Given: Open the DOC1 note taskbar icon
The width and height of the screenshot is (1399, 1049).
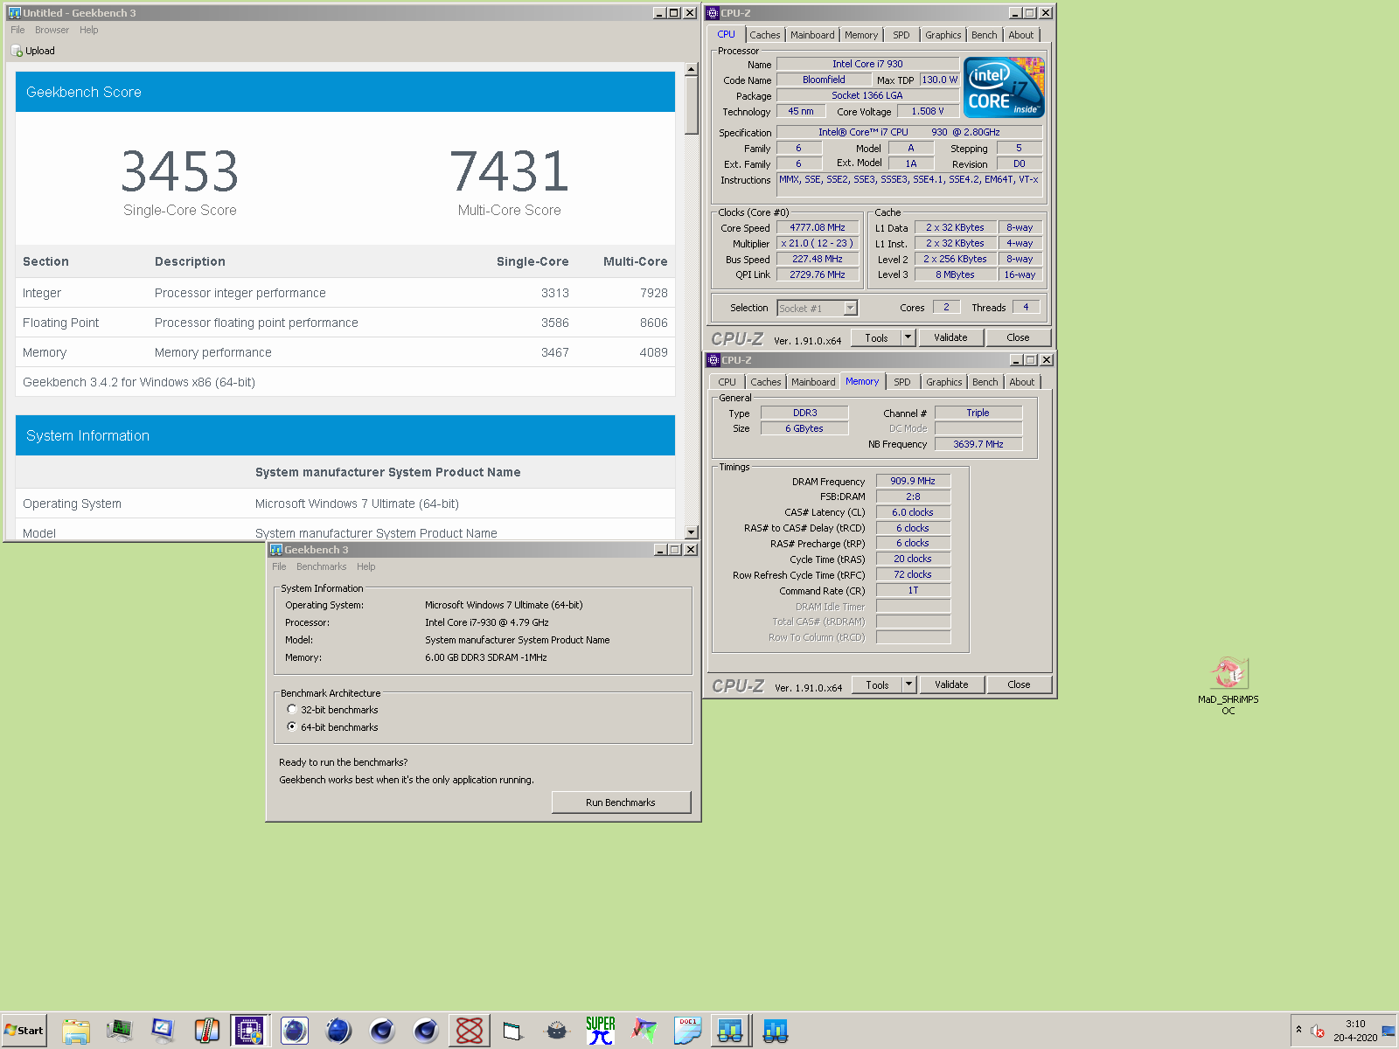Looking at the screenshot, I should (x=688, y=1031).
